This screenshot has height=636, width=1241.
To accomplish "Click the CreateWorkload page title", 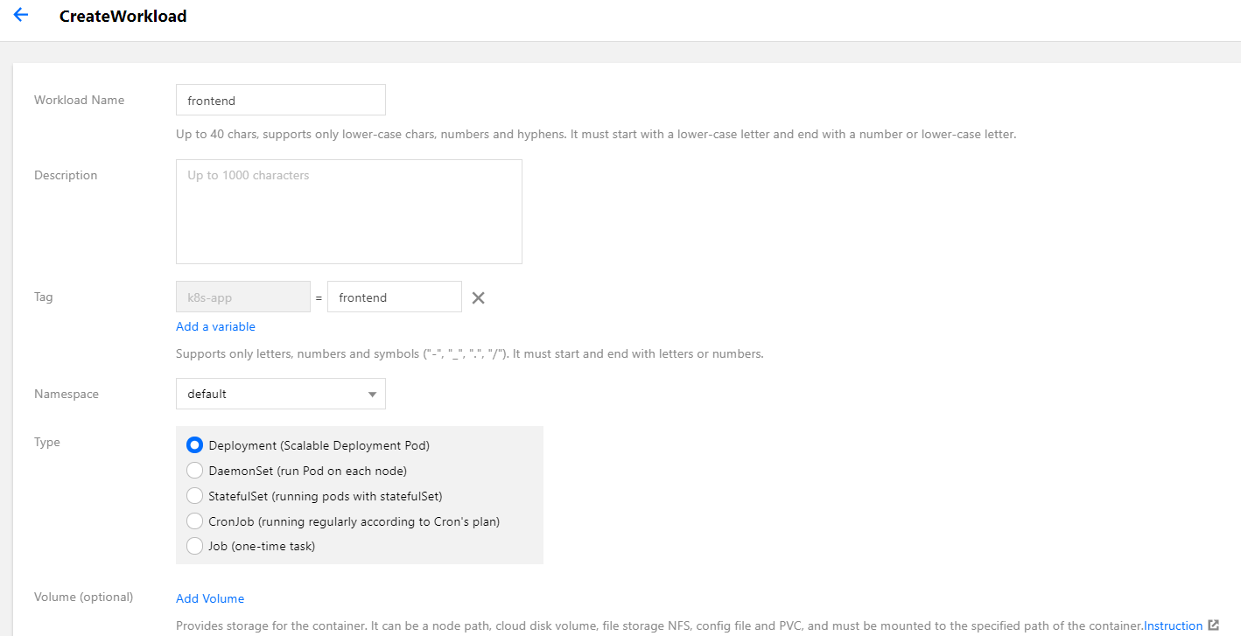I will 123,16.
